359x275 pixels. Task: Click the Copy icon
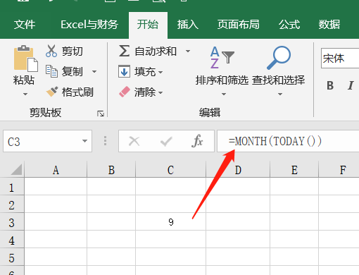pos(51,71)
